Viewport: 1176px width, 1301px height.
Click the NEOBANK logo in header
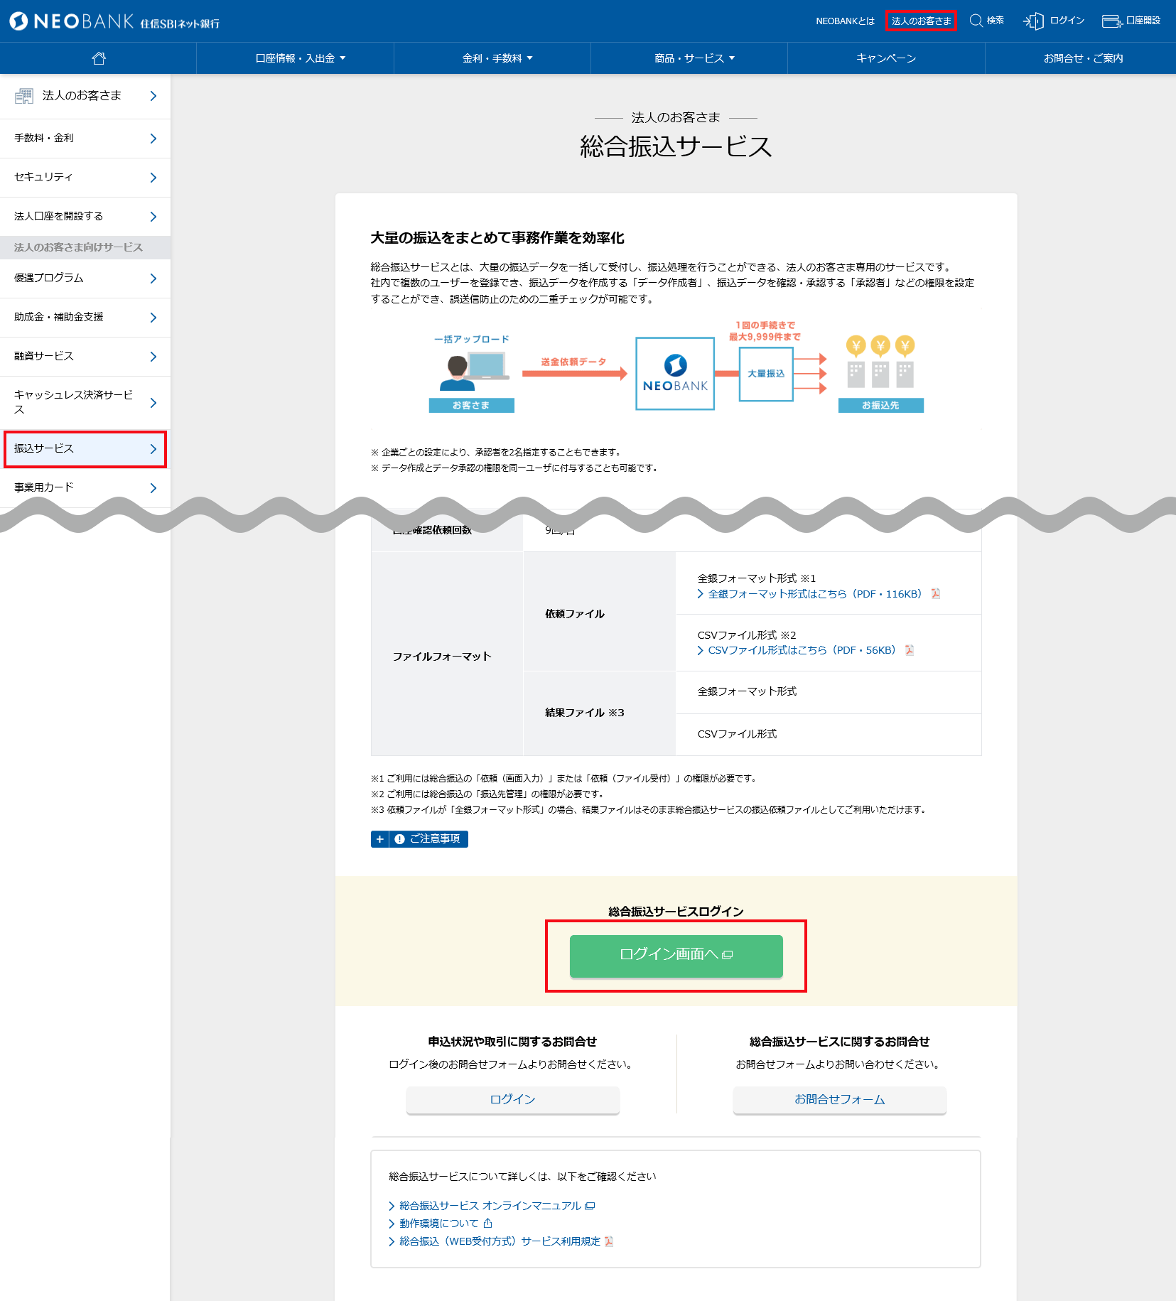(x=114, y=21)
